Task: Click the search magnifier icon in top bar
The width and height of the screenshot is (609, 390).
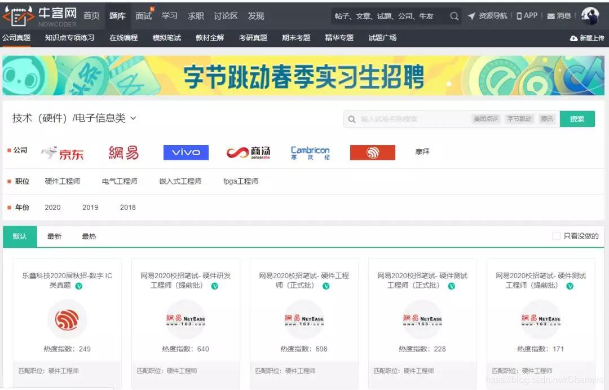Action: pyautogui.click(x=454, y=16)
